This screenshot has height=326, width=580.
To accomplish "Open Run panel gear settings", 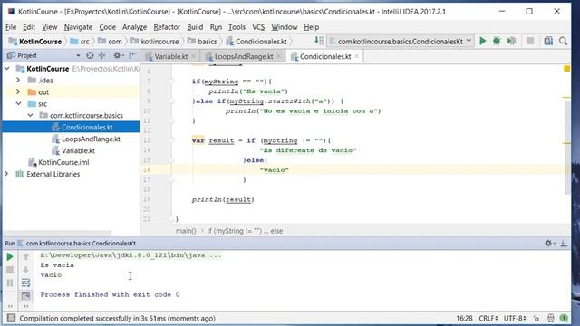I will (549, 243).
